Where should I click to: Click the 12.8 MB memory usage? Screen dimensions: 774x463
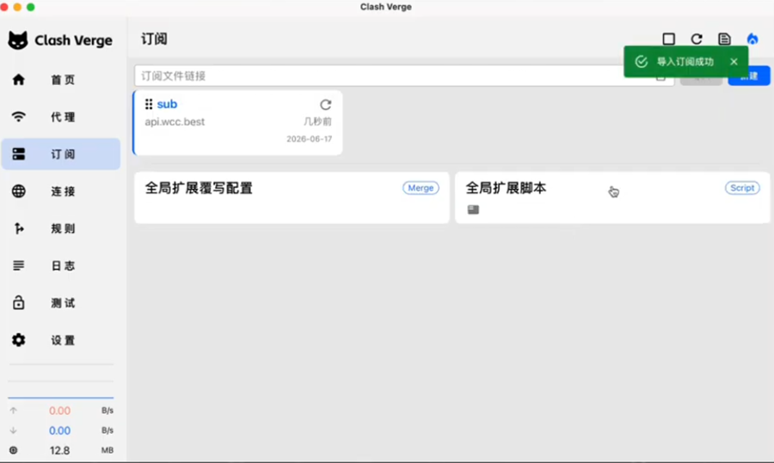click(x=59, y=450)
